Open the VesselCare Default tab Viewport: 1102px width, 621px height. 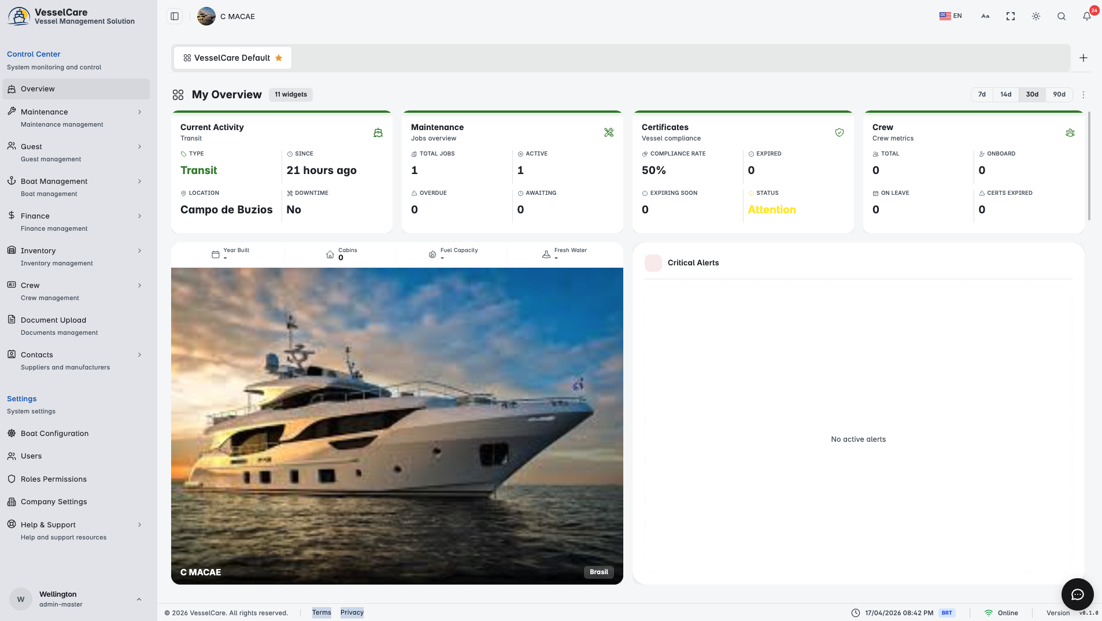tap(232, 58)
